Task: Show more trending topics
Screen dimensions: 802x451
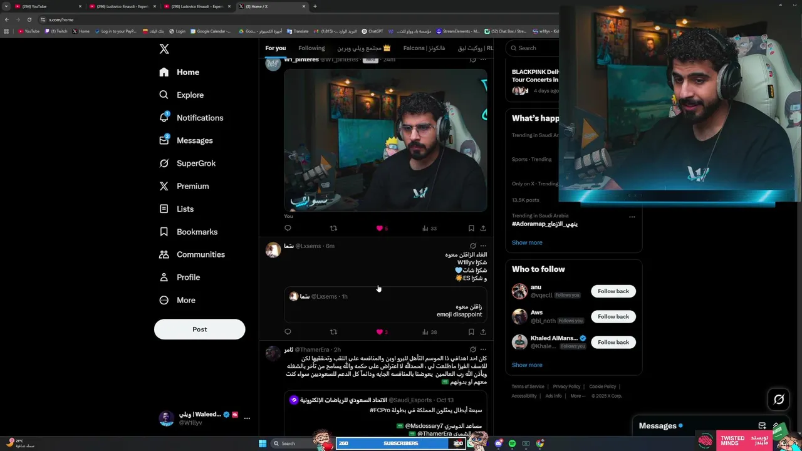Action: (527, 242)
